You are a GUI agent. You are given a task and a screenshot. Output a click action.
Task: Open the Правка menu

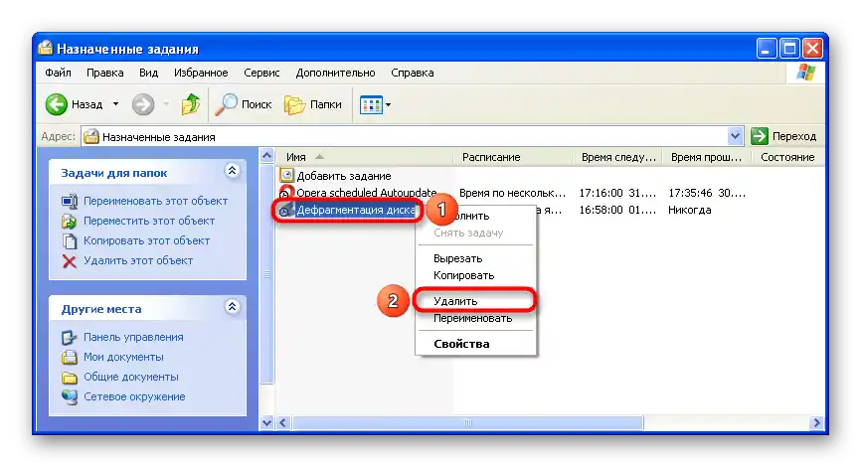point(104,73)
